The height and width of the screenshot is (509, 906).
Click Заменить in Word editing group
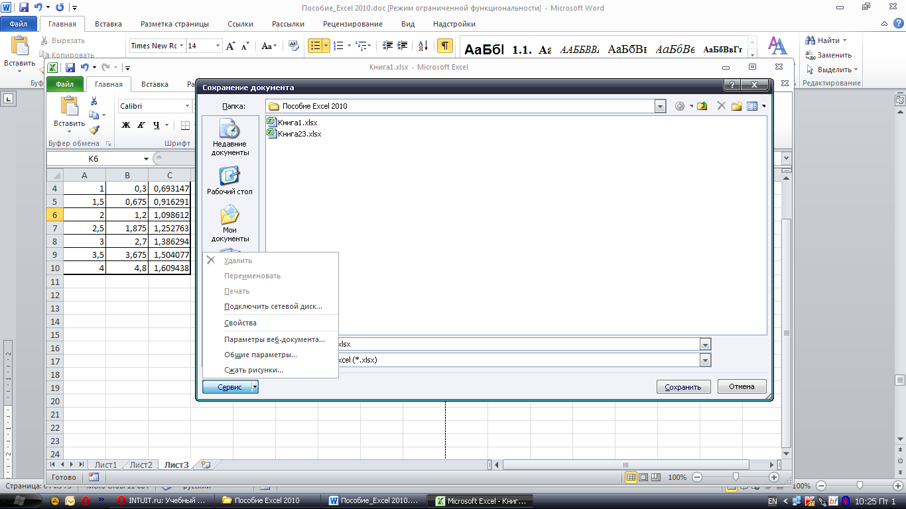[x=829, y=55]
